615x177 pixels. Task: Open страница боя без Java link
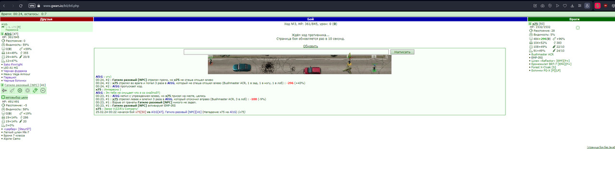[601, 147]
